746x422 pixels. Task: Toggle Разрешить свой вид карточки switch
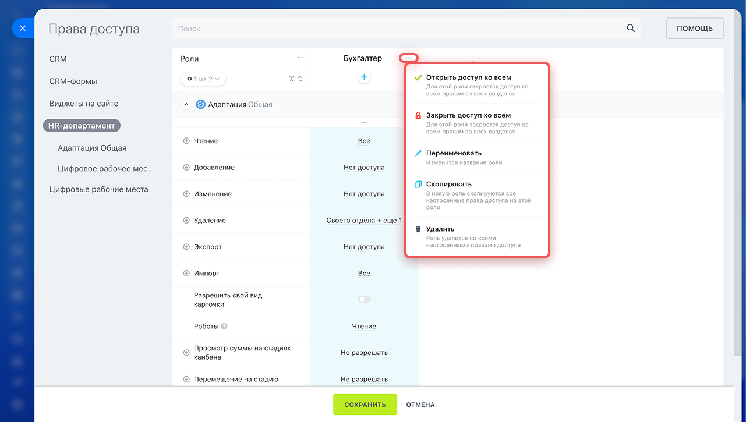[364, 299]
